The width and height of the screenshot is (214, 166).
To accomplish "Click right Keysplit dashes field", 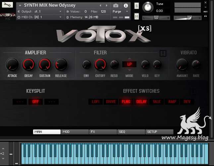I will pos(51,102).
